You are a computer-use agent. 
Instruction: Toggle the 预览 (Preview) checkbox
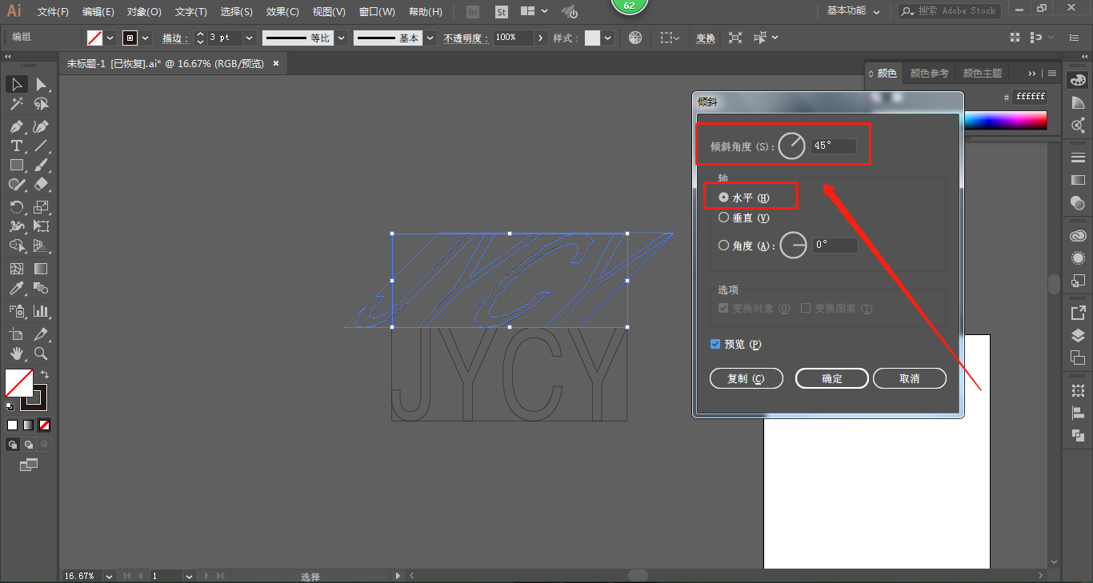point(715,344)
